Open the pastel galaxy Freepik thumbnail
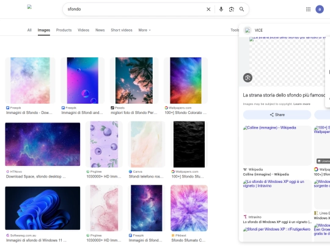The width and height of the screenshot is (330, 247). pyautogui.click(x=30, y=81)
